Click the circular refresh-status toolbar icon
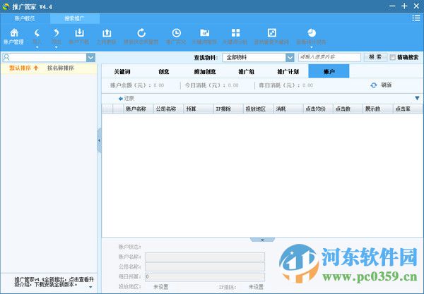The height and width of the screenshot is (294, 424). click(x=141, y=33)
